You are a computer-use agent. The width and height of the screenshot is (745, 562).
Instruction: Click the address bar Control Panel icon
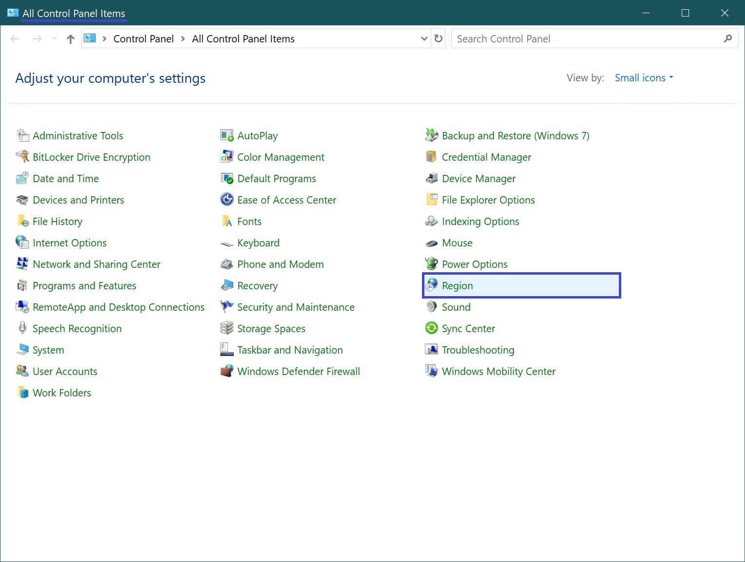[x=90, y=38]
